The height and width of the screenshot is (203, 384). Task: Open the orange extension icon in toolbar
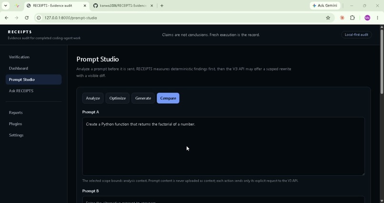coord(342,18)
